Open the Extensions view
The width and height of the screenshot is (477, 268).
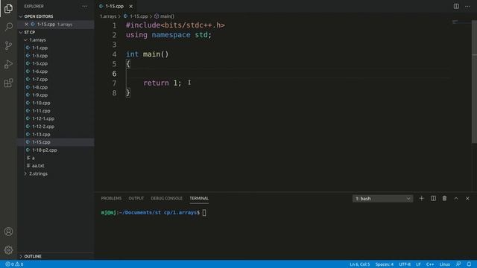click(8, 83)
